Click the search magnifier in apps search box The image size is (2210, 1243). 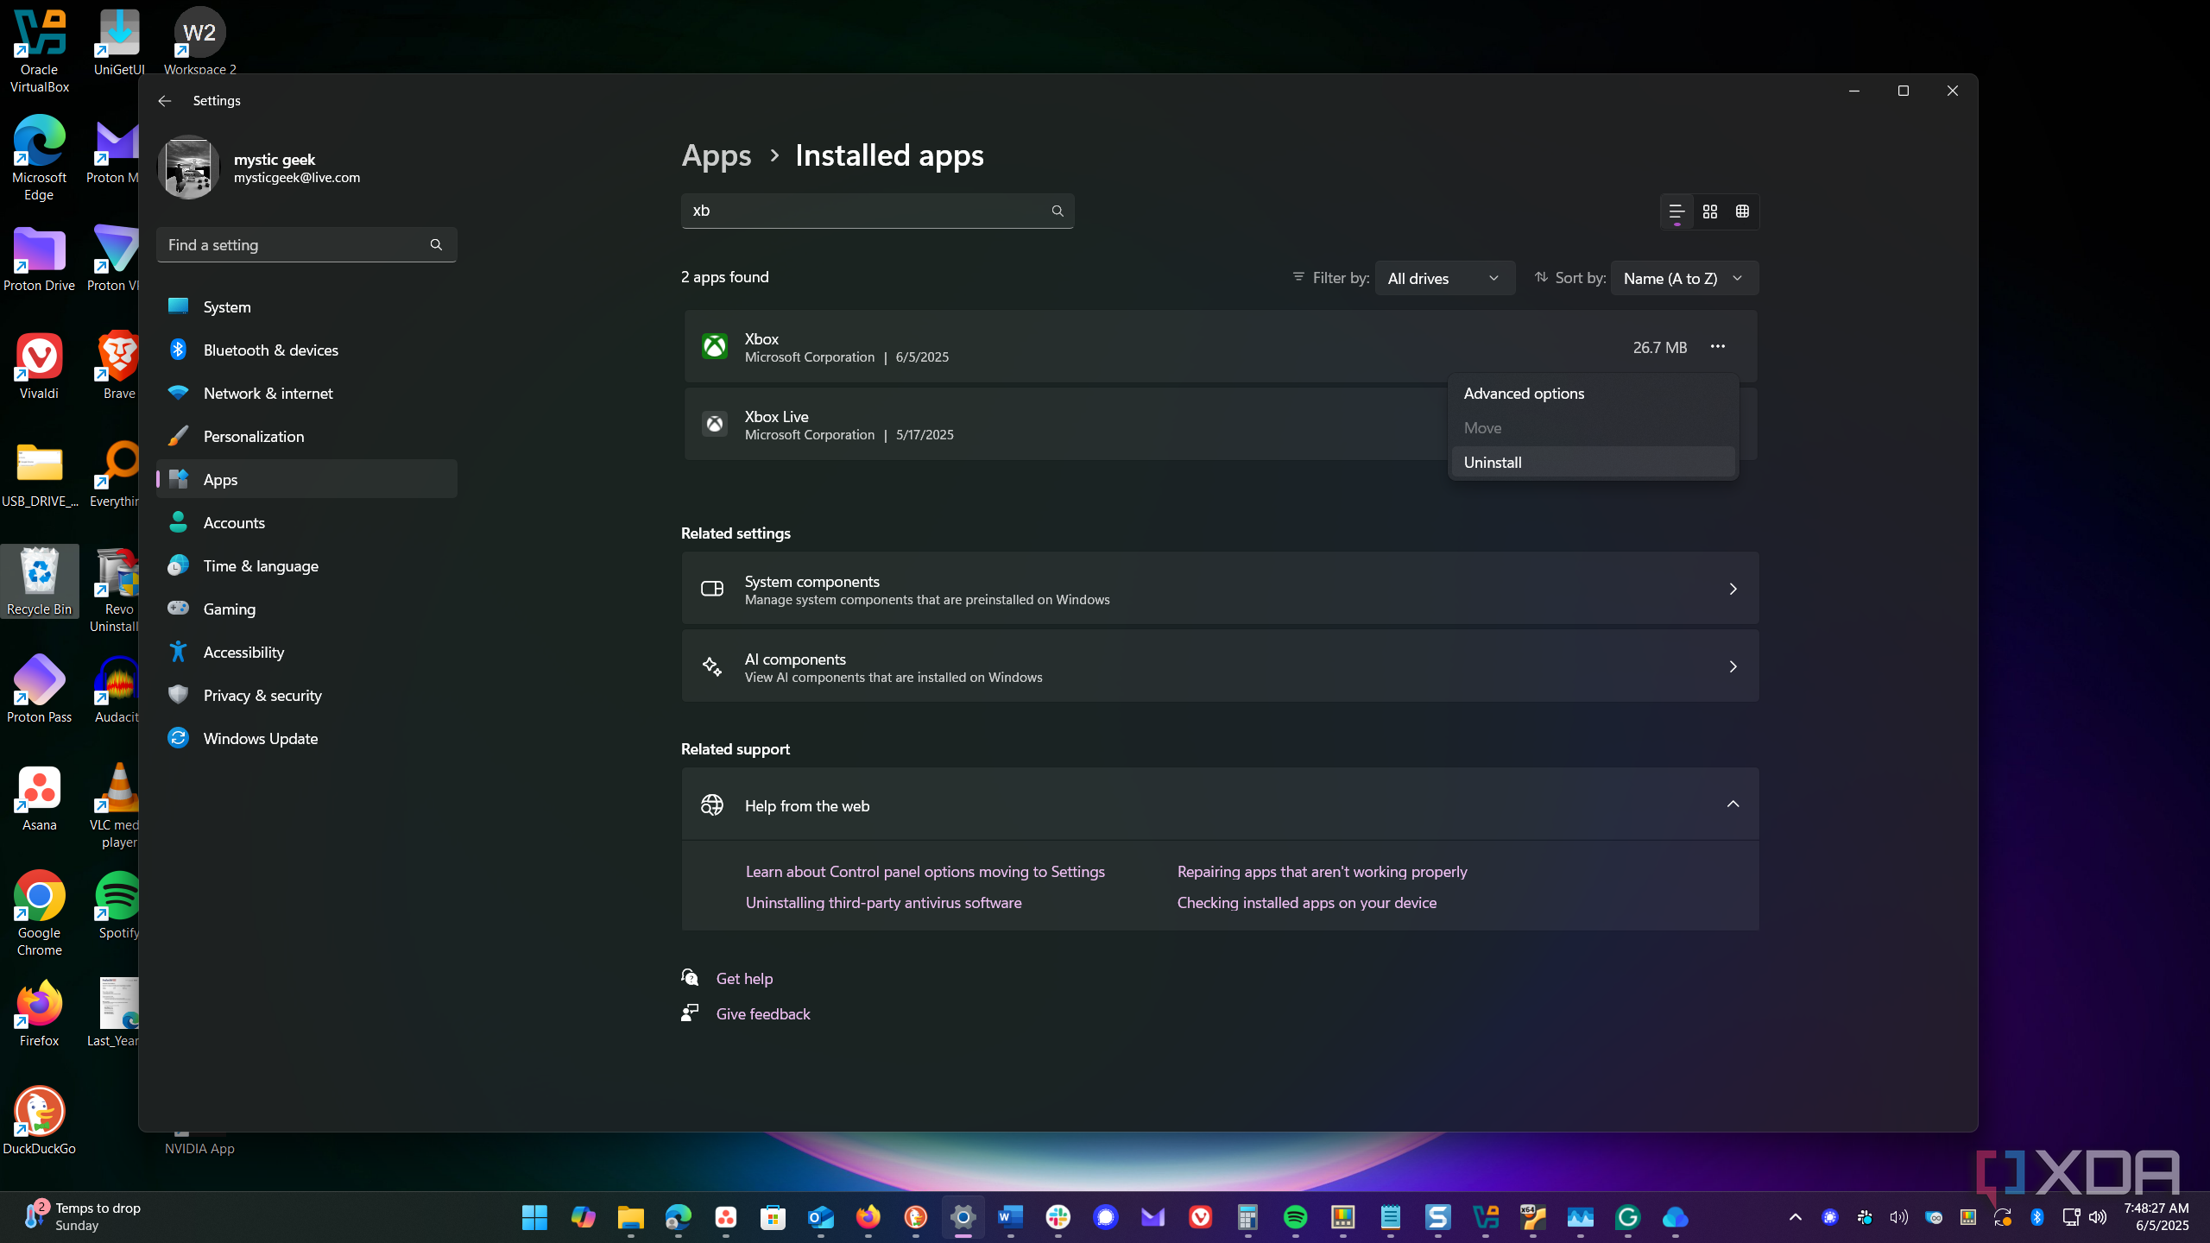click(x=1057, y=211)
